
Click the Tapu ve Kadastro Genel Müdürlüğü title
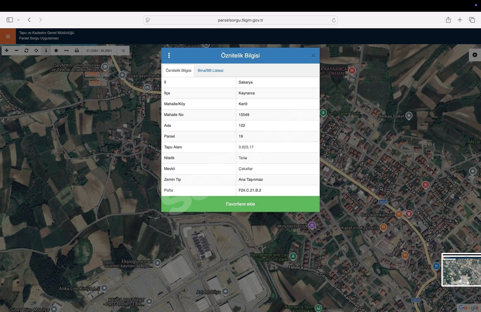(47, 33)
